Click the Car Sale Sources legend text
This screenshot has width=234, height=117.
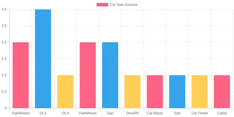click(x=123, y=5)
